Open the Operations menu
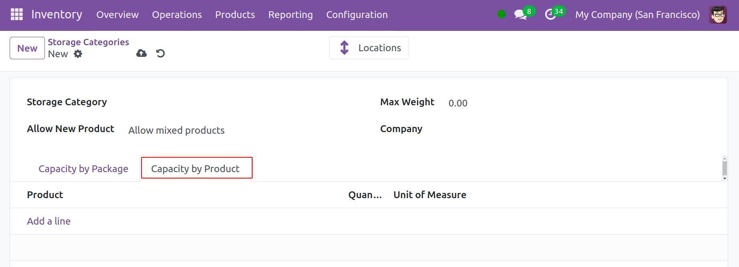 click(x=177, y=15)
